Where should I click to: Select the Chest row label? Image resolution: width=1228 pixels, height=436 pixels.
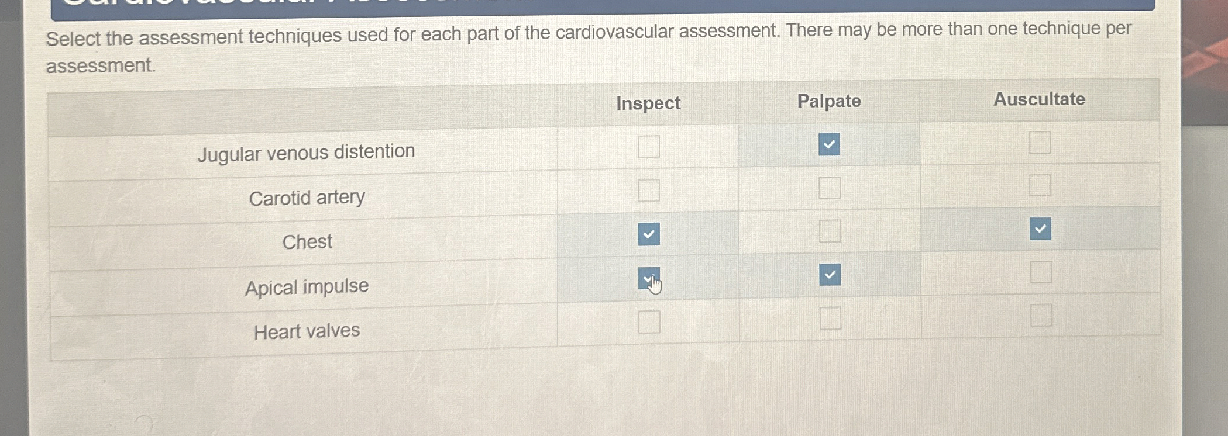point(307,241)
